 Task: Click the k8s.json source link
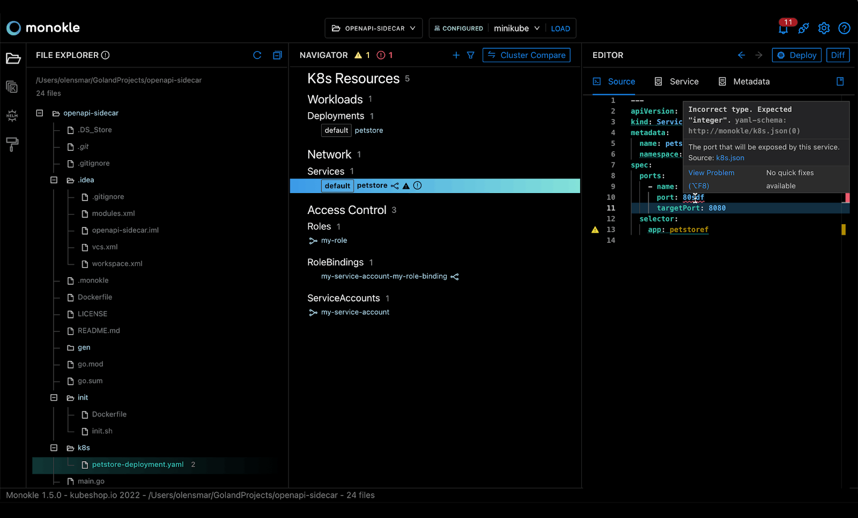coord(730,158)
